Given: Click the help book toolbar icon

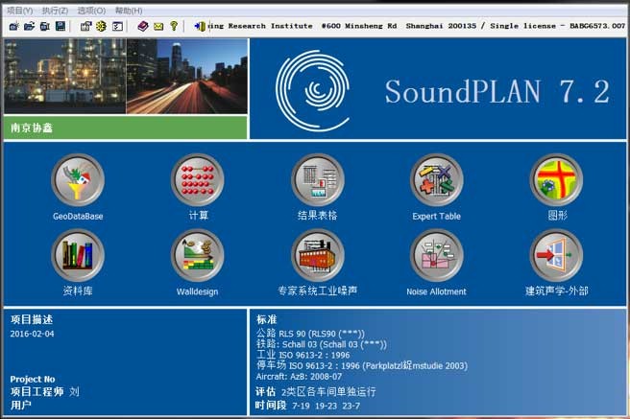Looking at the screenshot, I should (x=142, y=26).
